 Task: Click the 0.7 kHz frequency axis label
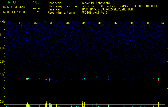(x=2, y=88)
